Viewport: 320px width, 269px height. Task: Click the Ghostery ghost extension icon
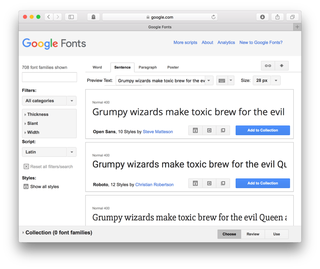pyautogui.click(x=93, y=17)
